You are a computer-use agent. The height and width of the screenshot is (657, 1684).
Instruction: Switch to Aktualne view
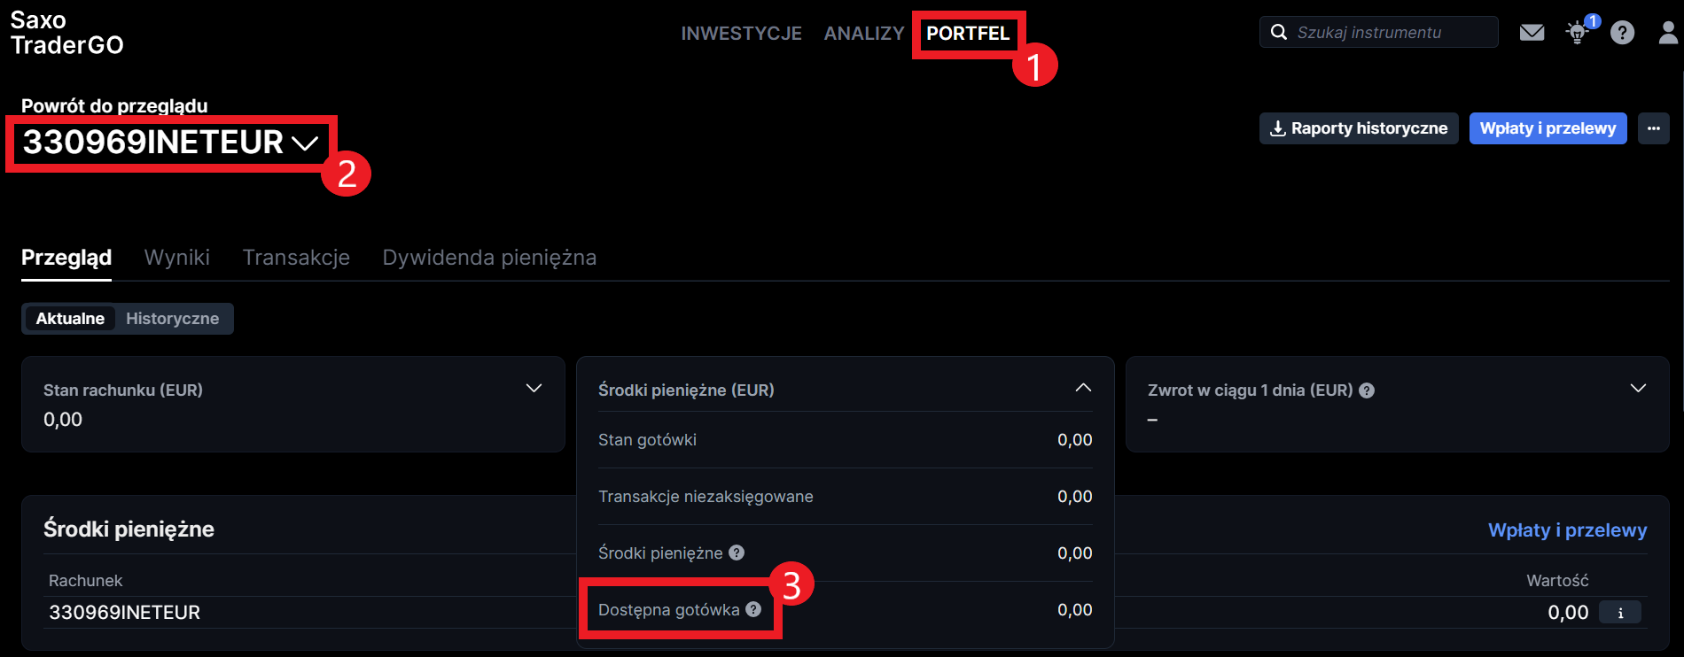coord(70,319)
